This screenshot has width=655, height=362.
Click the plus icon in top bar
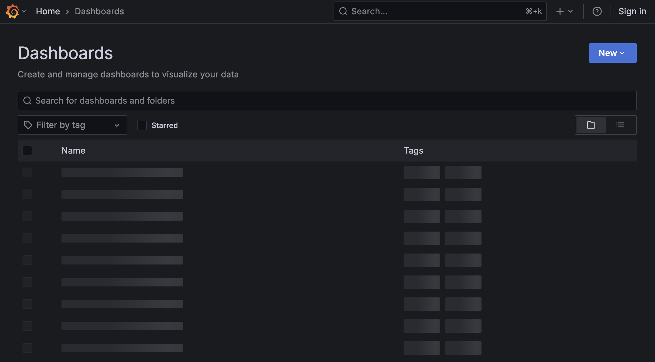pos(560,11)
